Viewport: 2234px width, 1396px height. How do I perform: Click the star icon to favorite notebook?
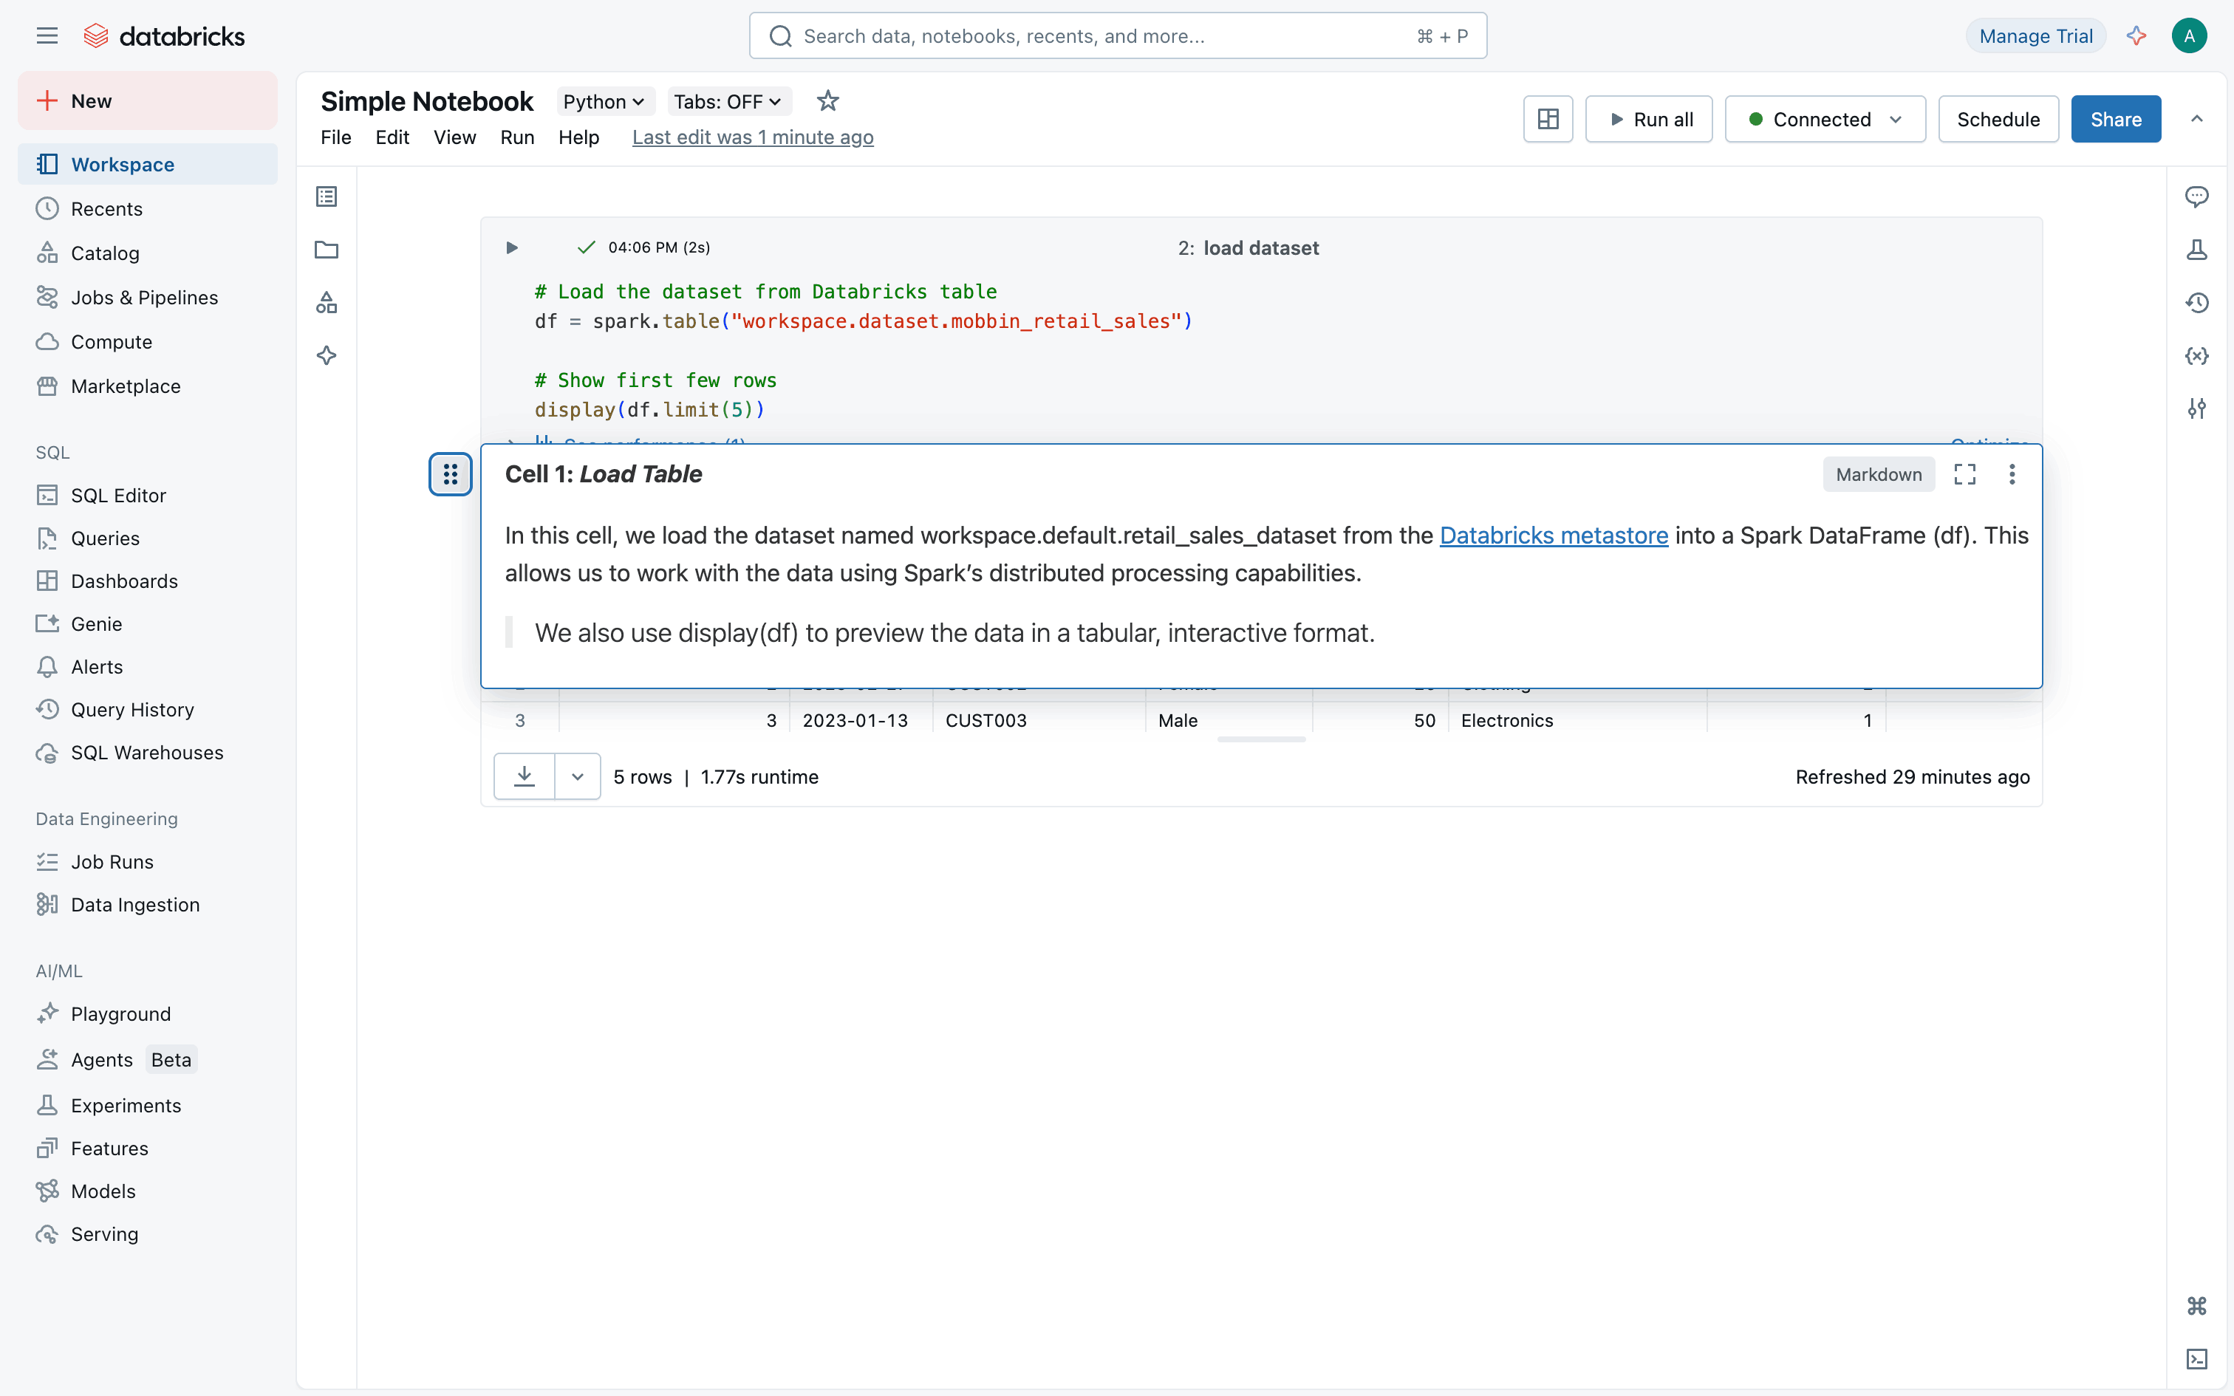(827, 100)
